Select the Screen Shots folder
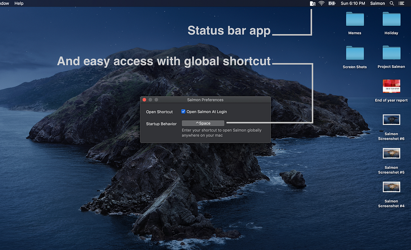 click(355, 53)
